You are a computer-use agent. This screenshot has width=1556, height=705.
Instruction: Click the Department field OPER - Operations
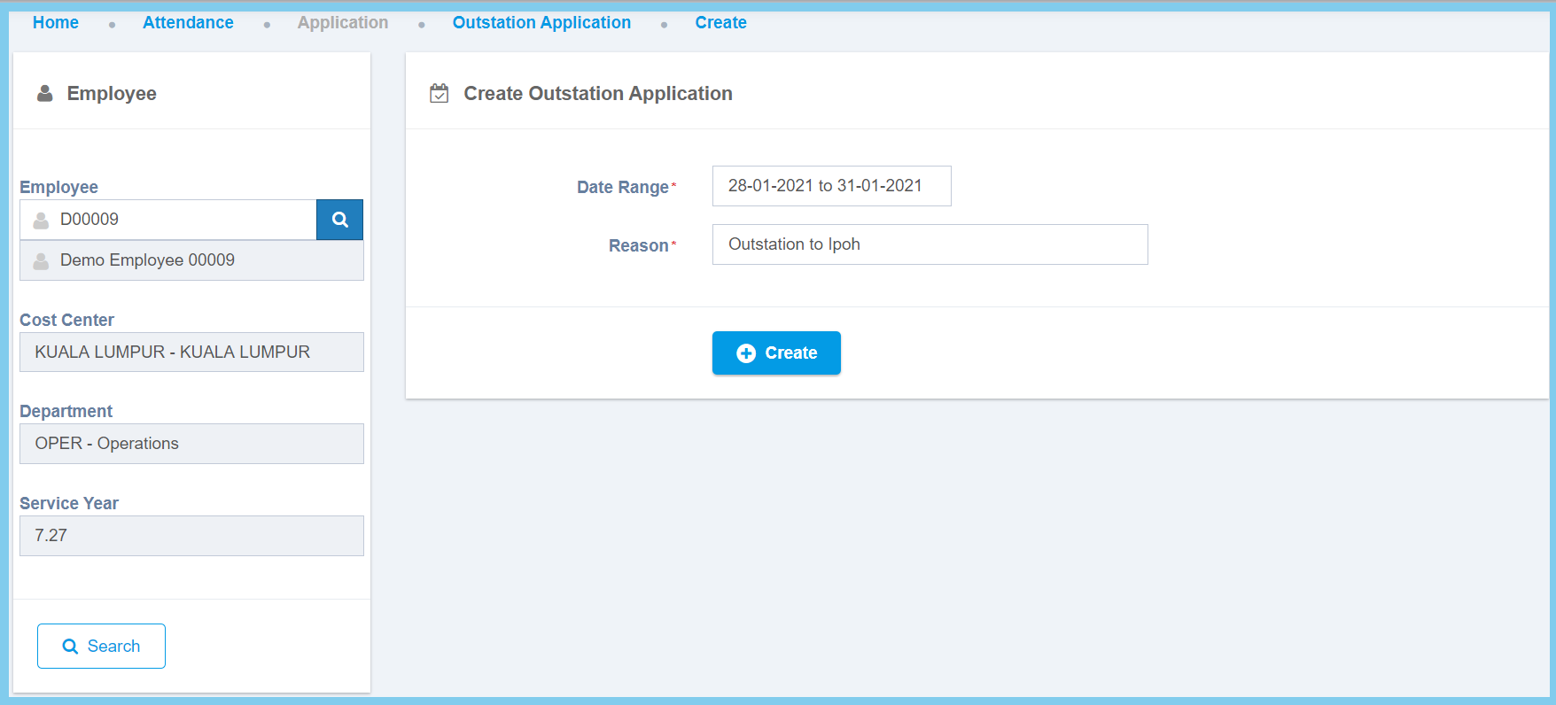191,444
